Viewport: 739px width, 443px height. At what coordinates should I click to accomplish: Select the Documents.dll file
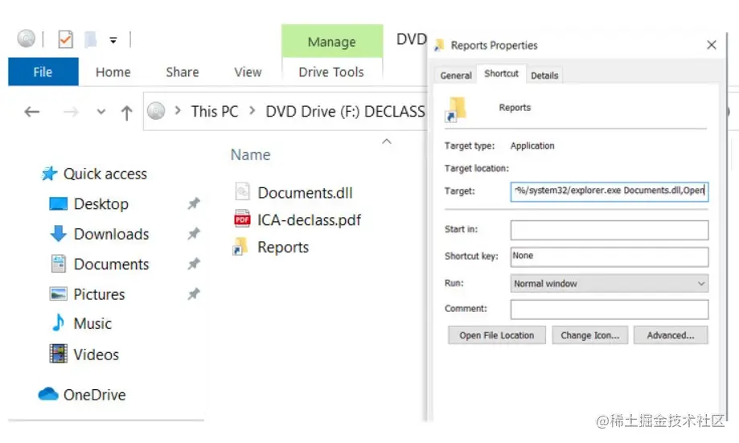(305, 193)
